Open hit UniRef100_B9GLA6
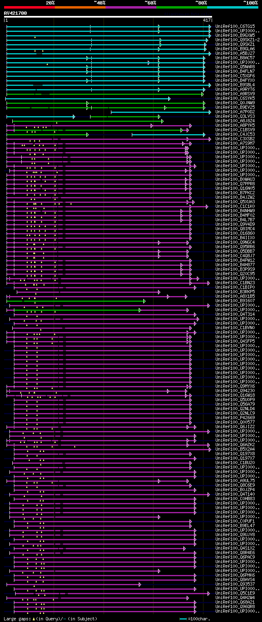262x622 pixels. [235, 49]
